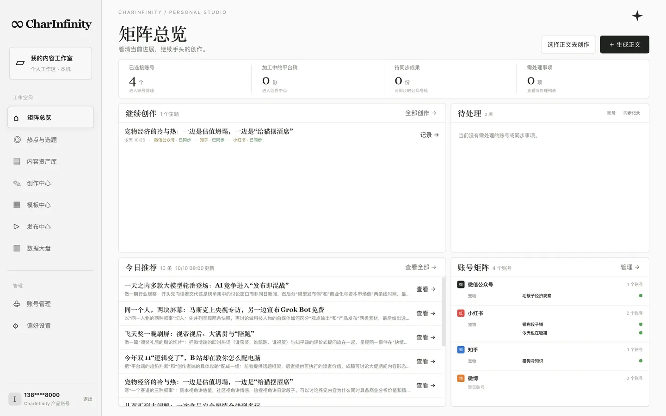
Task: Click 进入账号管理 under connected accounts
Action: point(142,91)
